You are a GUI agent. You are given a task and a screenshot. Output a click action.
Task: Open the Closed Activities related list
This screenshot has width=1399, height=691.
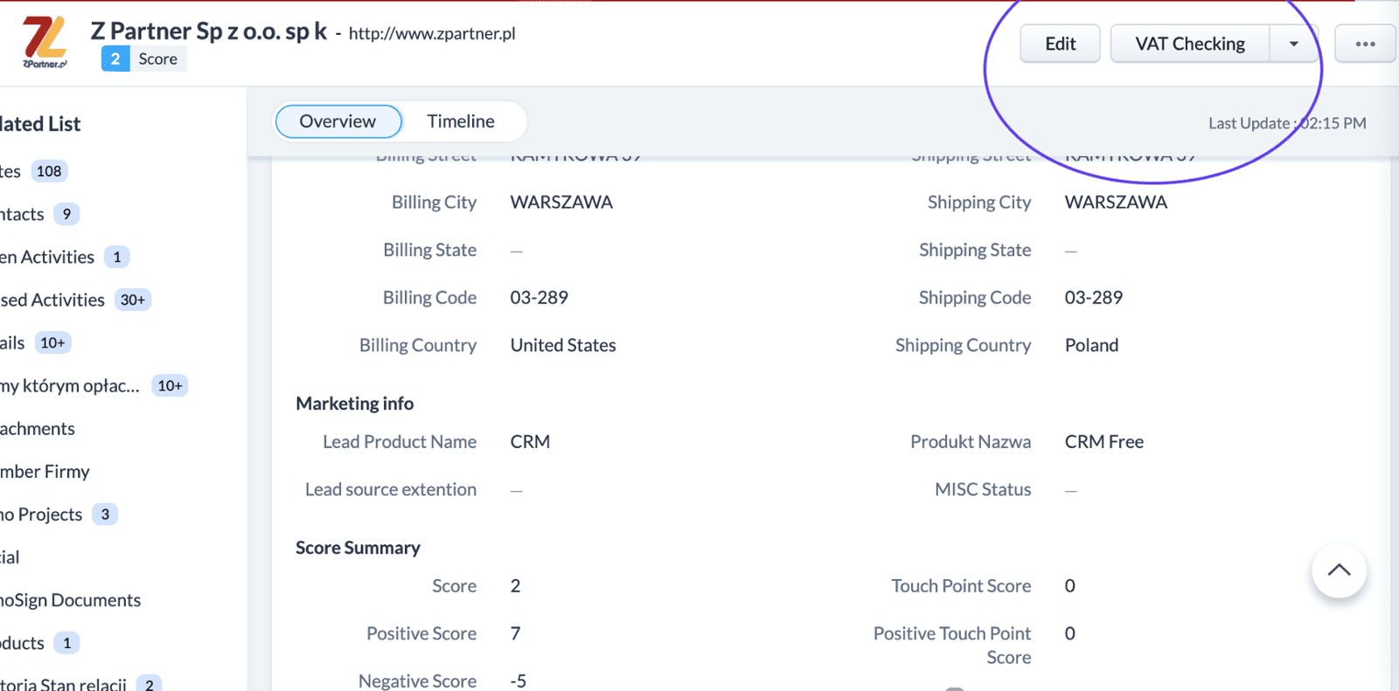tap(75, 300)
